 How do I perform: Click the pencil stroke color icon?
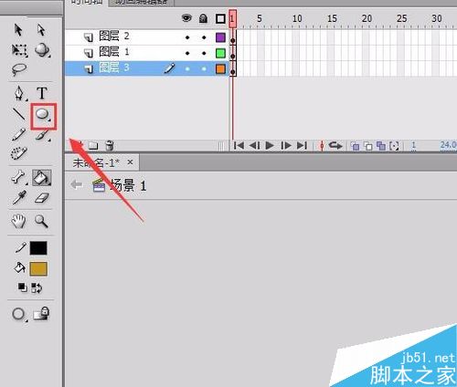20,248
